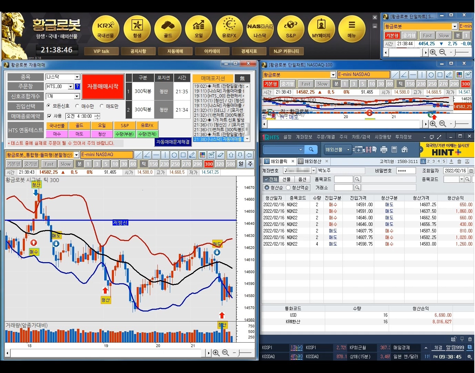This screenshot has width=475, height=373.
Task: Select the angle line tool in the main chart
Action: click(x=147, y=155)
